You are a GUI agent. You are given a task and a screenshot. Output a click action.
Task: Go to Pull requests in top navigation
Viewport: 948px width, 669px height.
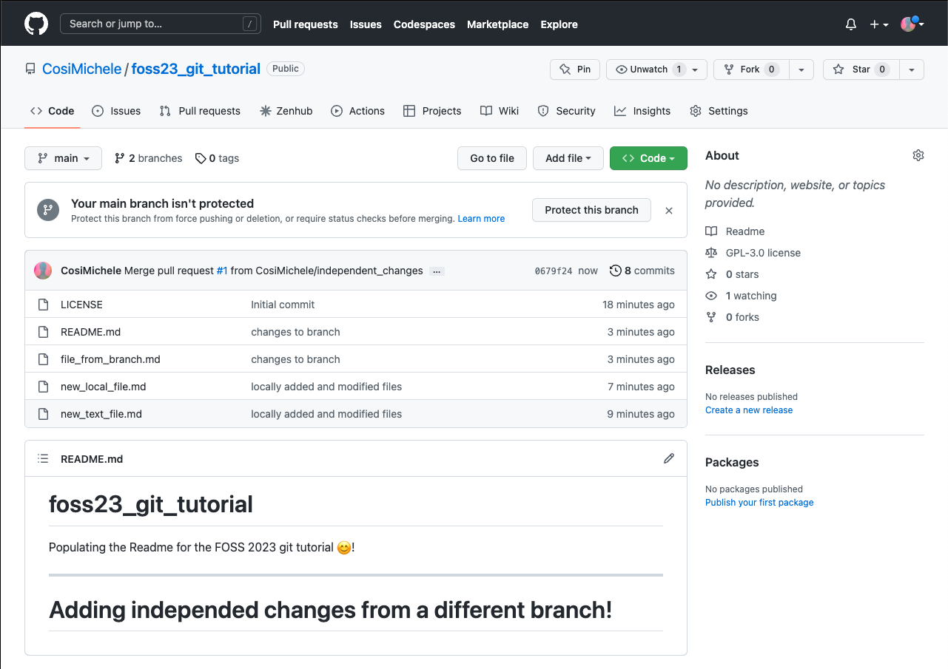click(x=306, y=24)
